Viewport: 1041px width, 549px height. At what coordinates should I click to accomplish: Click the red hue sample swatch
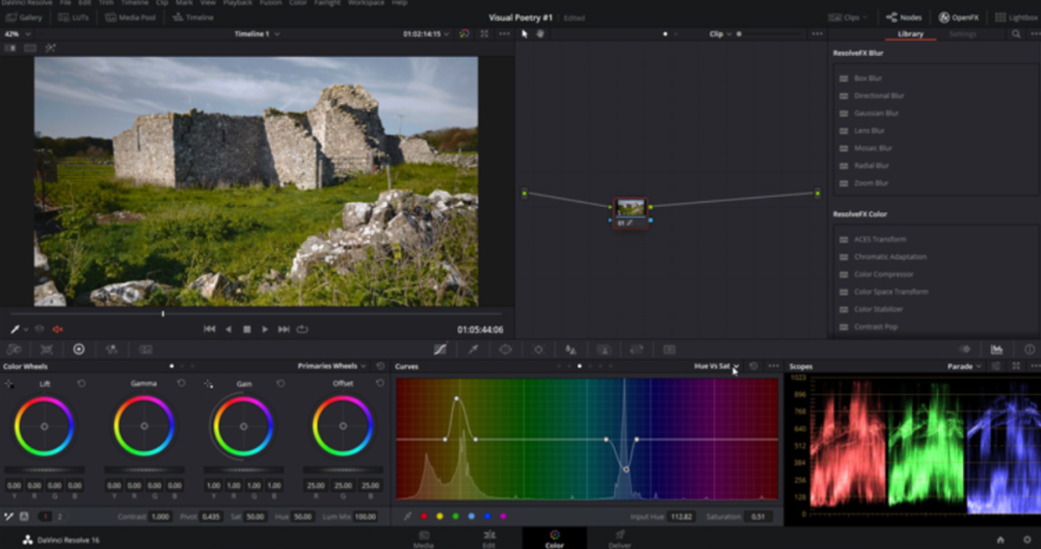[x=424, y=516]
